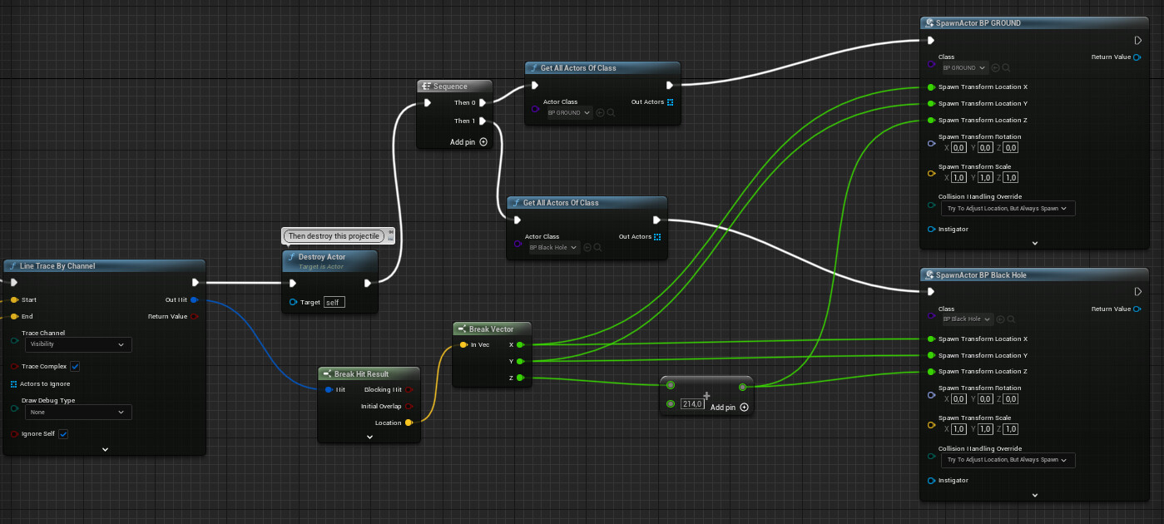The width and height of the screenshot is (1164, 524).
Task: Click the Then 0 exec pin on Sequence
Action: [x=483, y=103]
